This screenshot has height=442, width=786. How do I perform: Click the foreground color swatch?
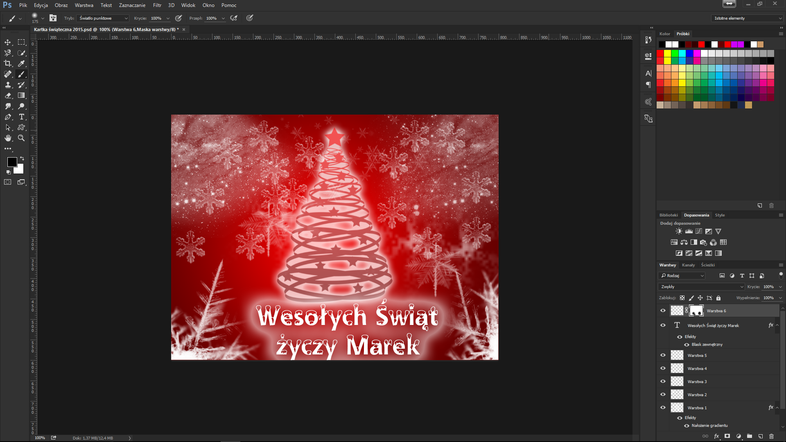[x=12, y=162]
